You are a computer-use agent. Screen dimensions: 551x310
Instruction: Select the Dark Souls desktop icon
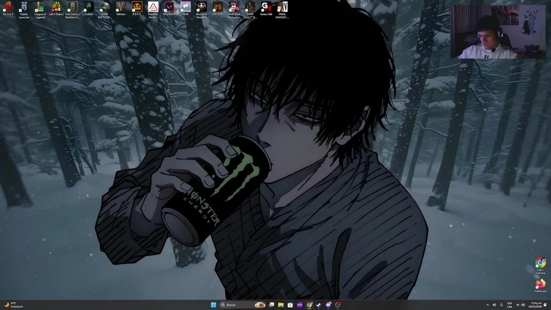coord(250,10)
